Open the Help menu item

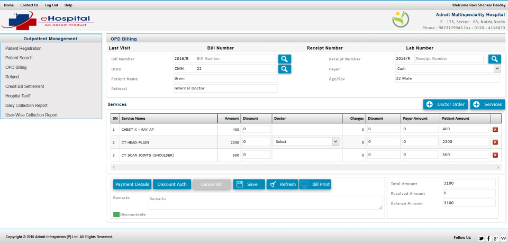tap(68, 5)
